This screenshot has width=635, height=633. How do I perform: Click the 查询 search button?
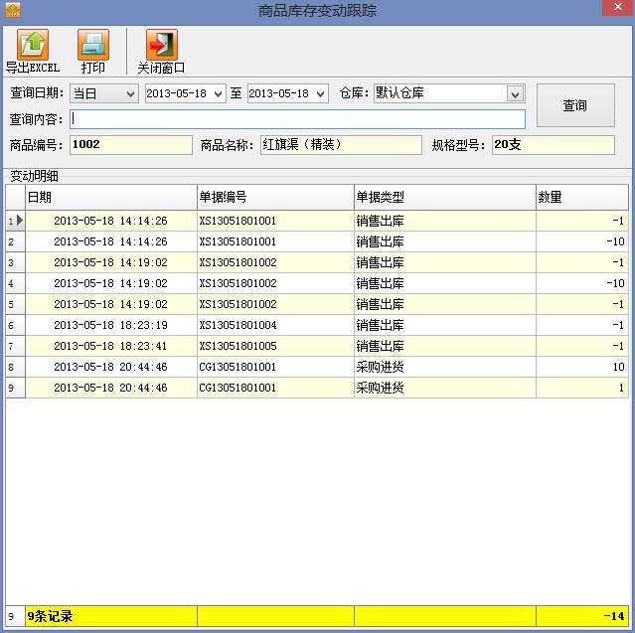(x=575, y=105)
